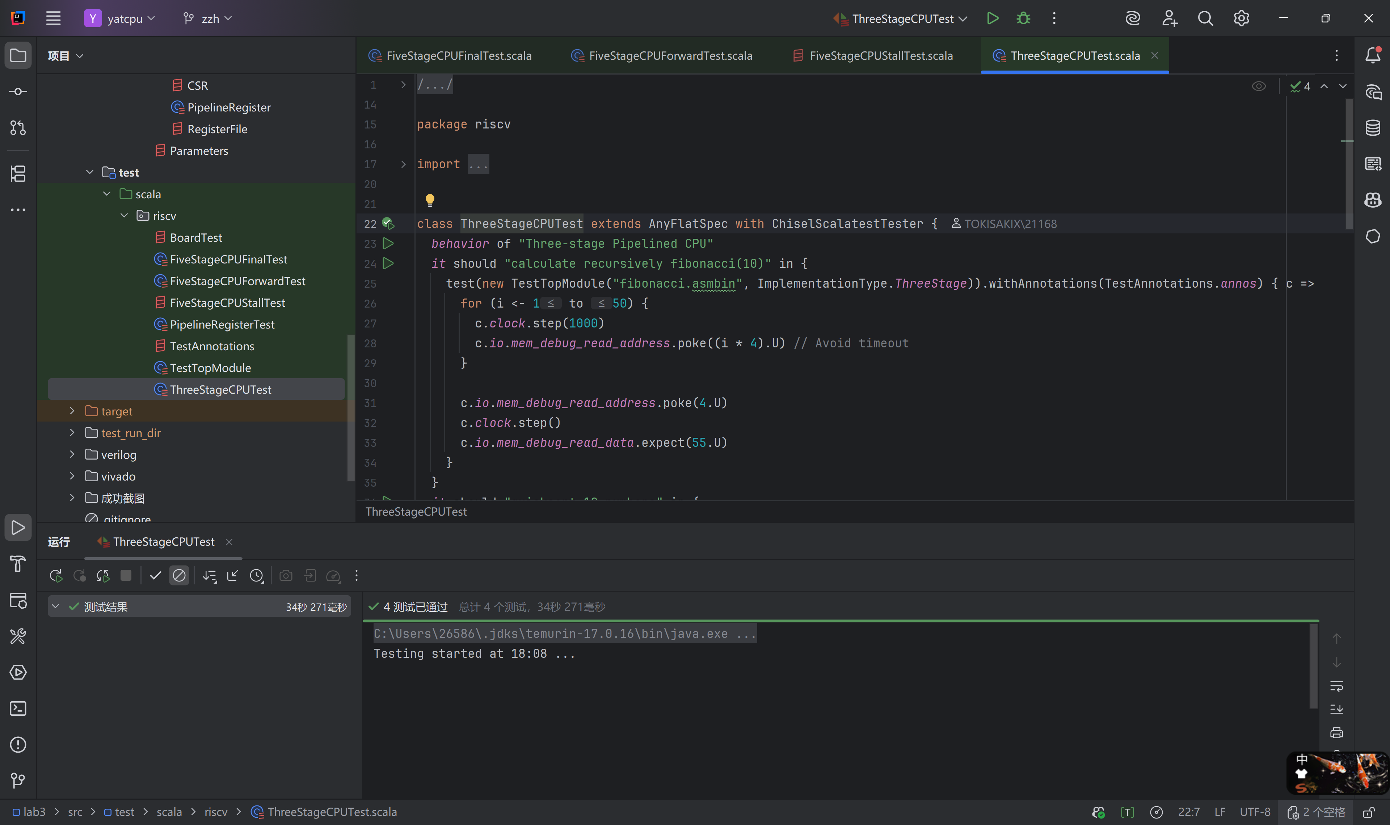
Task: Open the Terminal tool window
Action: [18, 708]
